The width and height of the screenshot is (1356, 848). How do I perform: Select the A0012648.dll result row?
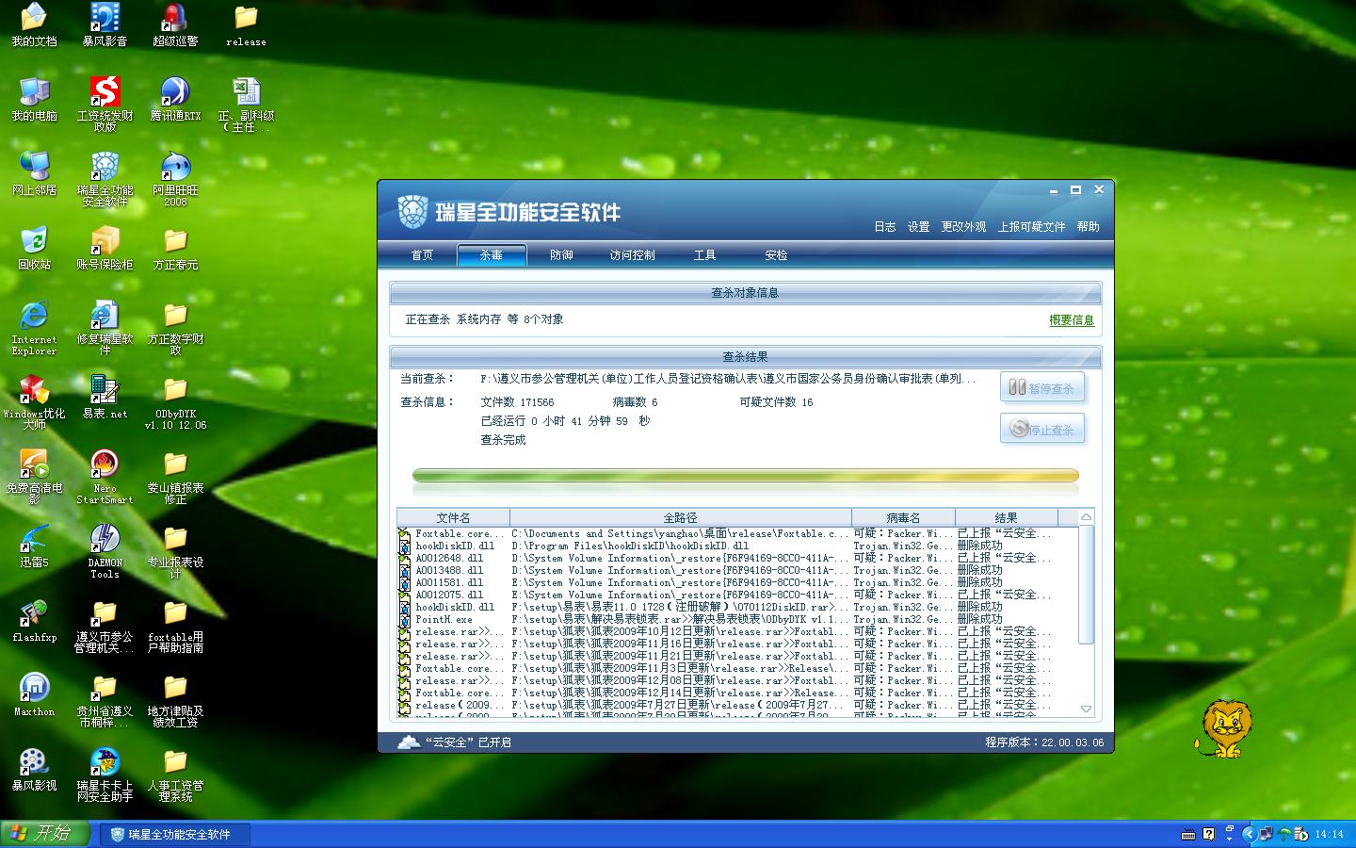(736, 559)
